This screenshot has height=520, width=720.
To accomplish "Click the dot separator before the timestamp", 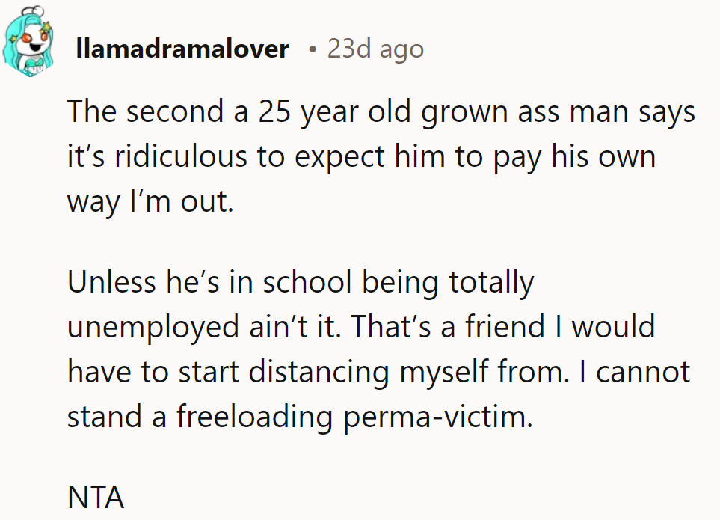I will [x=312, y=50].
